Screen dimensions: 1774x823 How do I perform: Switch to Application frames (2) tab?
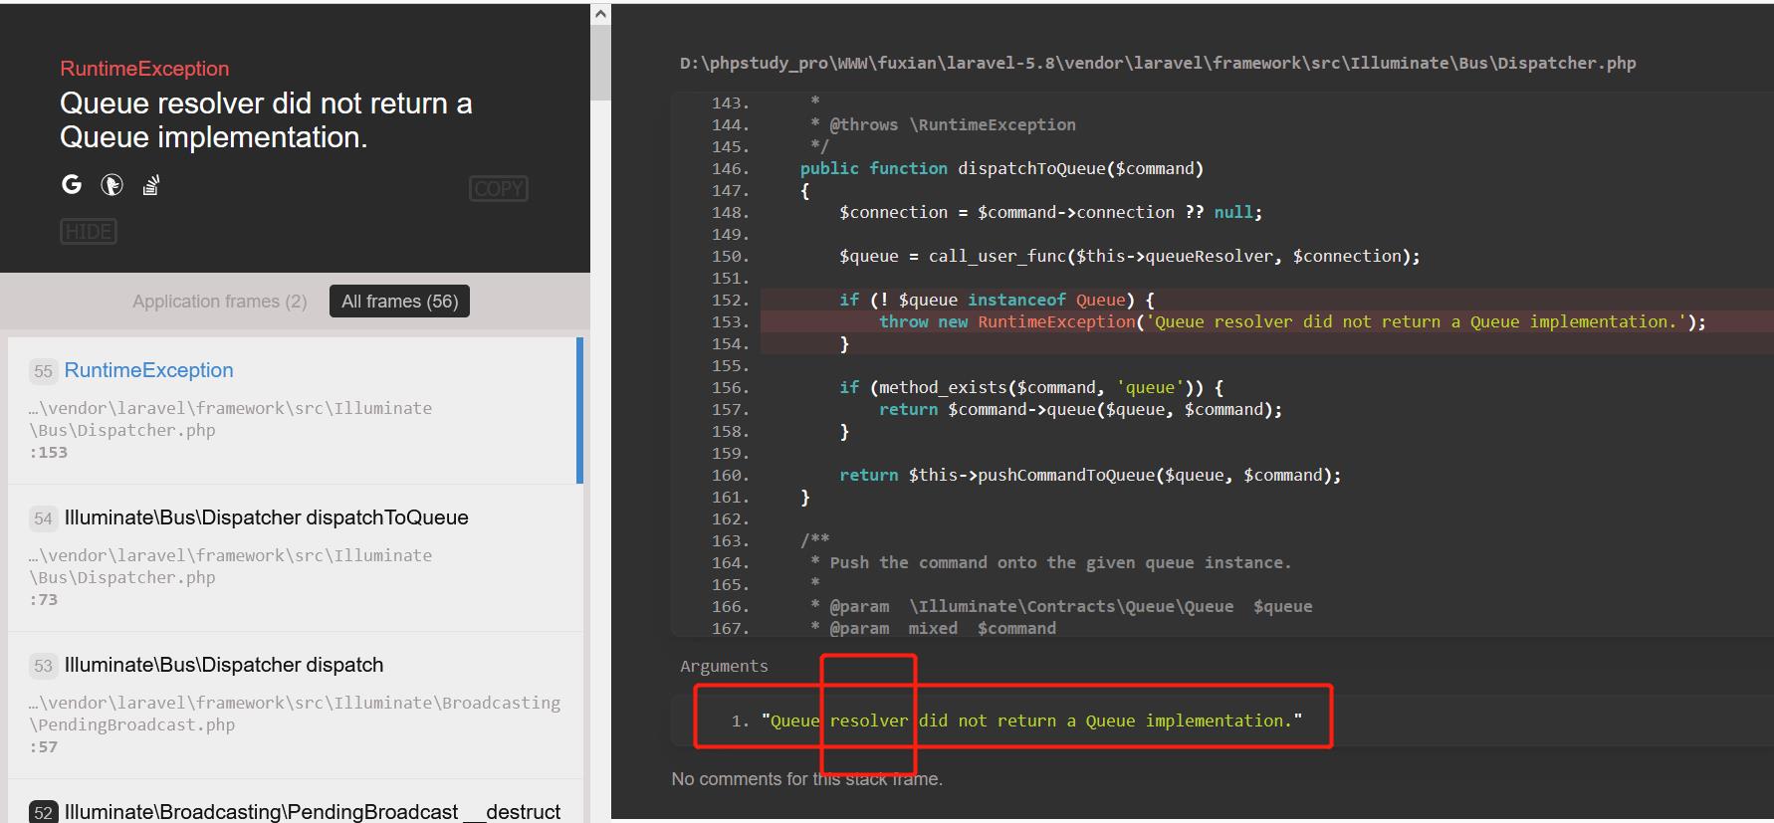click(x=220, y=302)
